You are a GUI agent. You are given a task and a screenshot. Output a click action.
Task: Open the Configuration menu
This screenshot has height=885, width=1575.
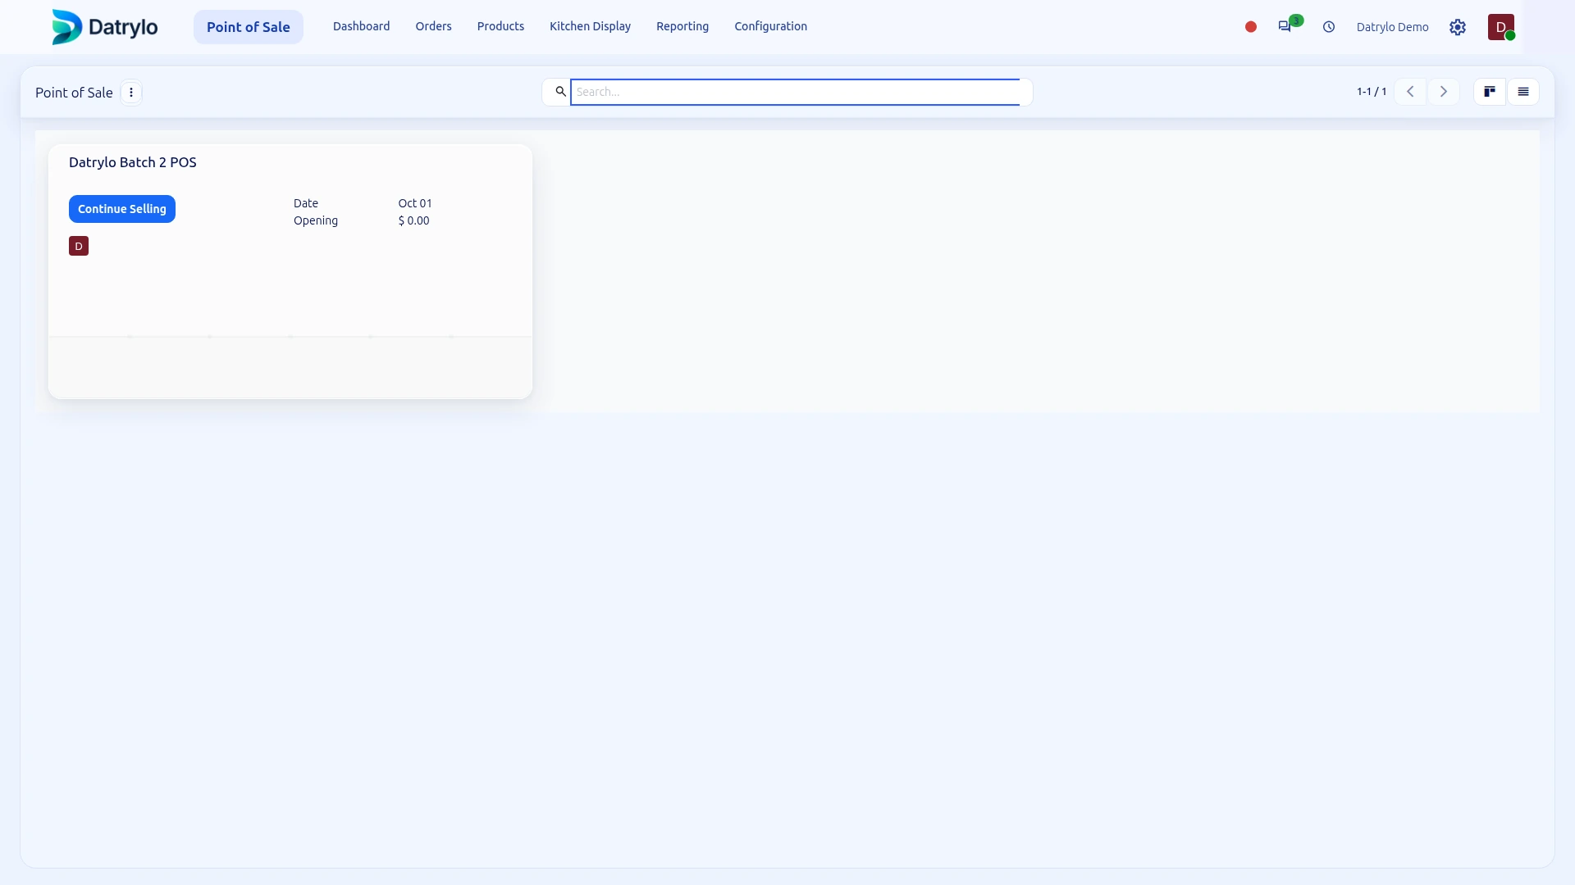tap(771, 26)
